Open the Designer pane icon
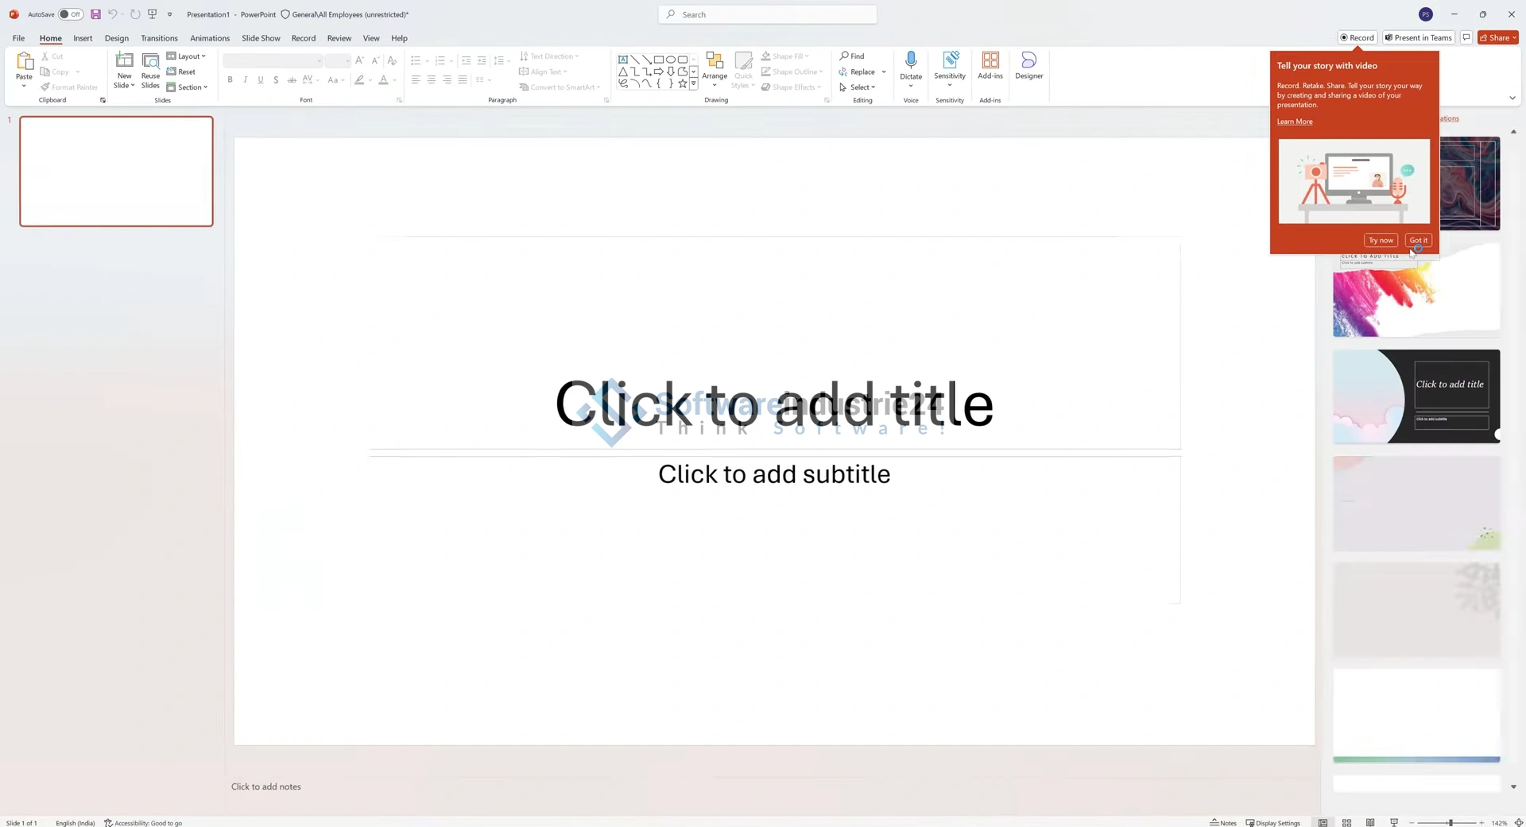The height and width of the screenshot is (827, 1526). pos(1028,61)
